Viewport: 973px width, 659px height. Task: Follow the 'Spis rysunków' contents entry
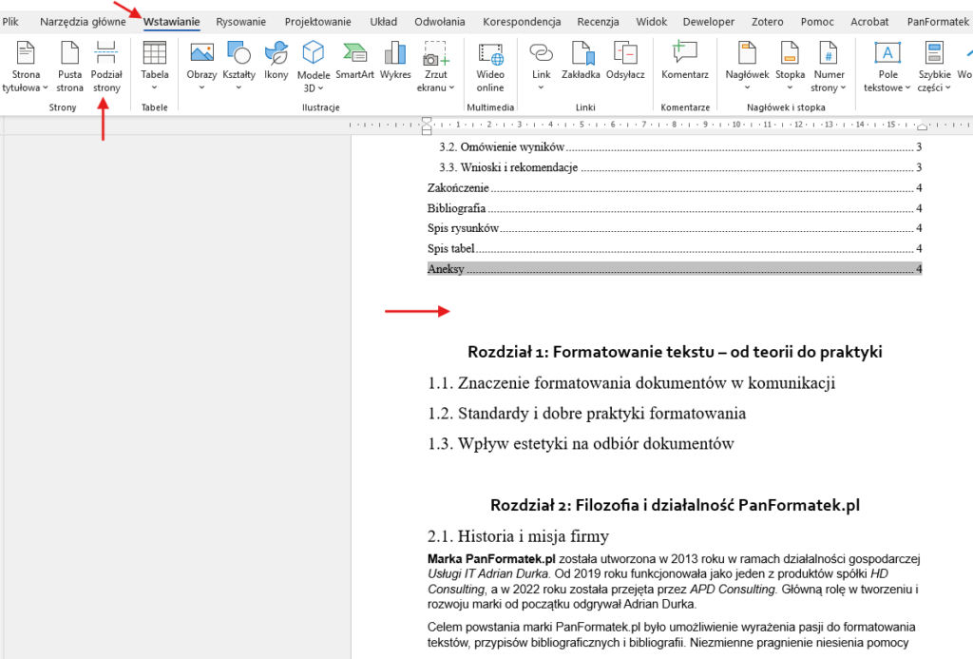[x=675, y=228]
